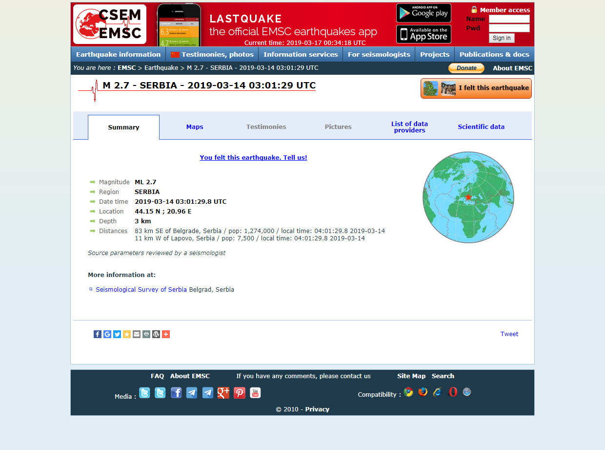Open footer Privacy link
The width and height of the screenshot is (605, 450).
click(317, 409)
